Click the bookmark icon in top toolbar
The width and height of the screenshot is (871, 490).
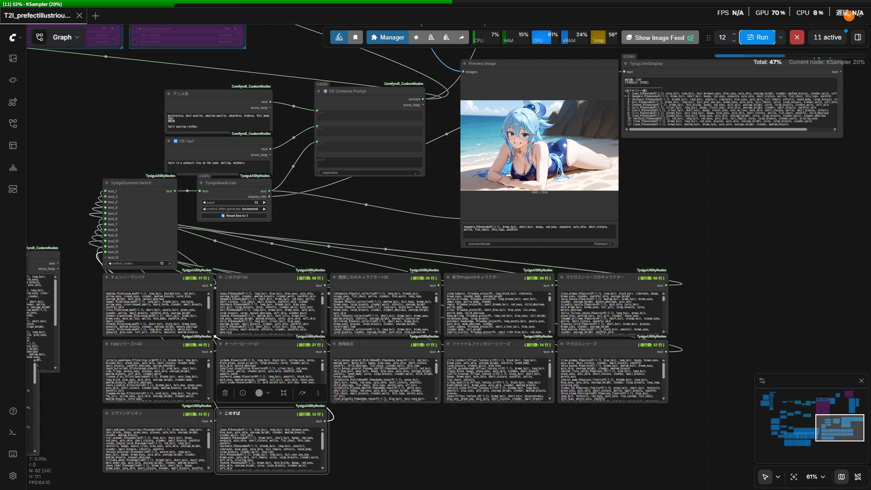356,37
